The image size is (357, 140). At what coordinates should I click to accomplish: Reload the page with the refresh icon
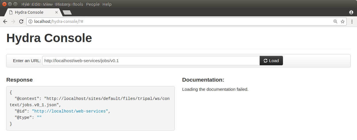click(x=21, y=21)
